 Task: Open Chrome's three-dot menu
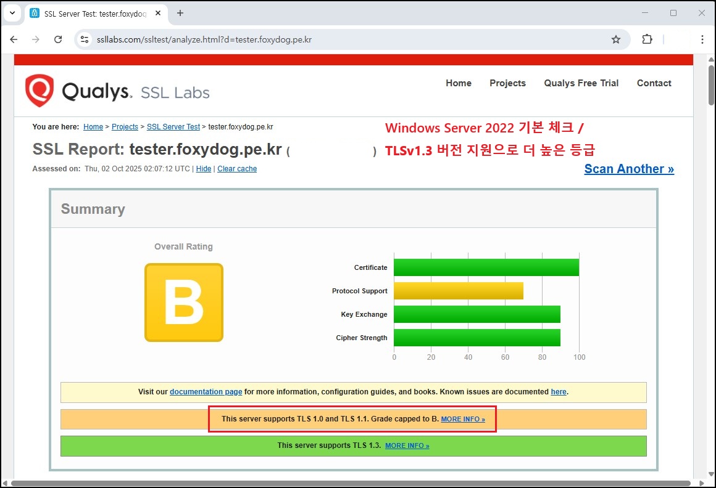(x=702, y=39)
